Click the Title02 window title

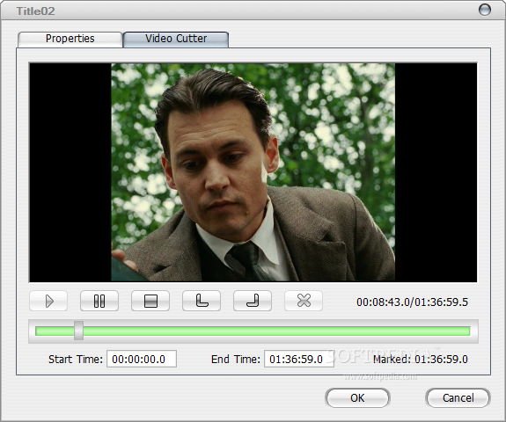35,11
